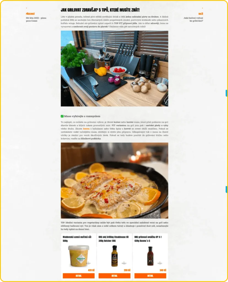This screenshot has width=228, height=282.
Task: Click the kitchen counter with knives photo
Action: [x=114, y=69]
